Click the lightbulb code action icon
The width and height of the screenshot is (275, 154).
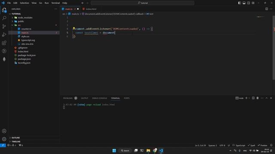[74, 29]
